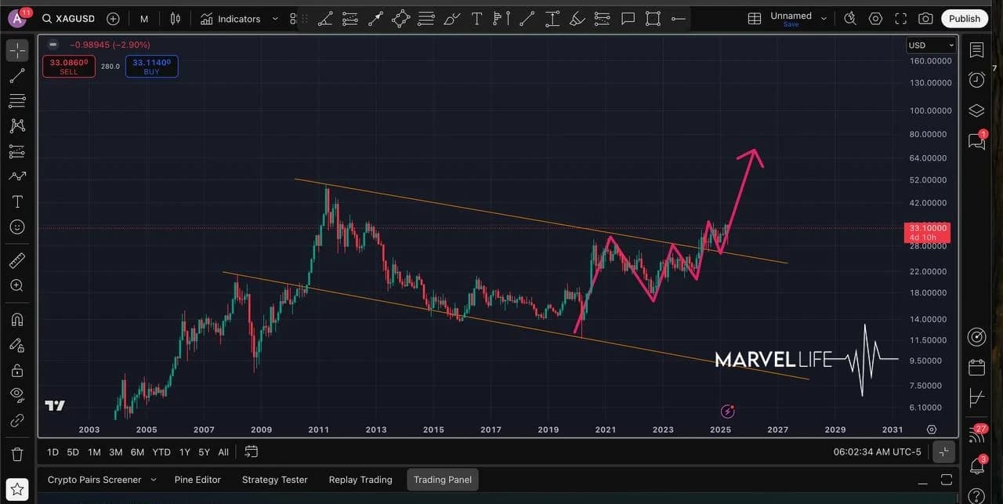Toggle hide all drawings eye icon
Screen dimensions: 1003x504
pyautogui.click(x=16, y=394)
